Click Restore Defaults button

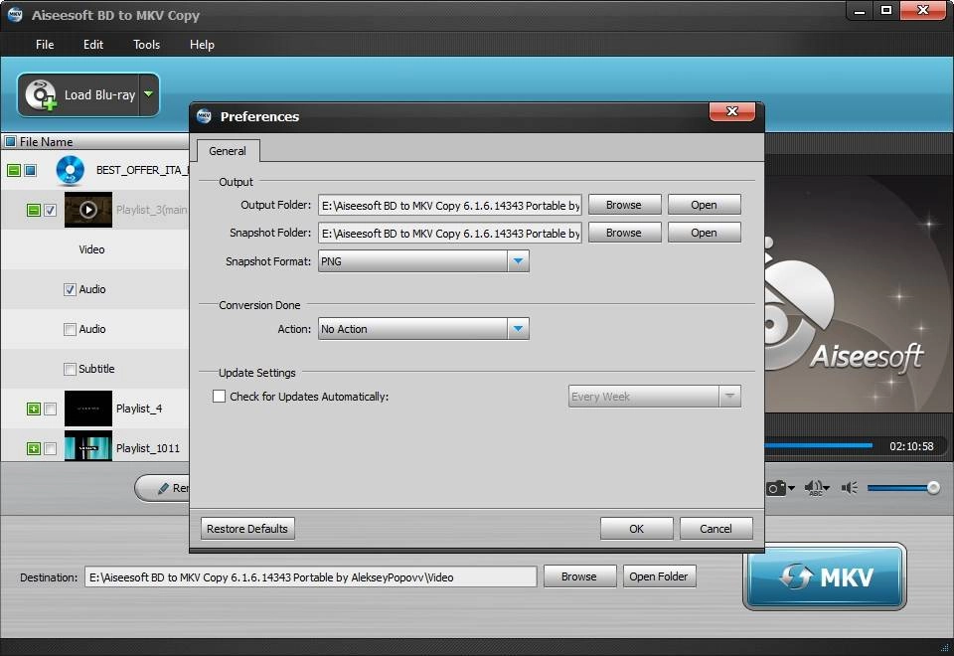(x=247, y=528)
